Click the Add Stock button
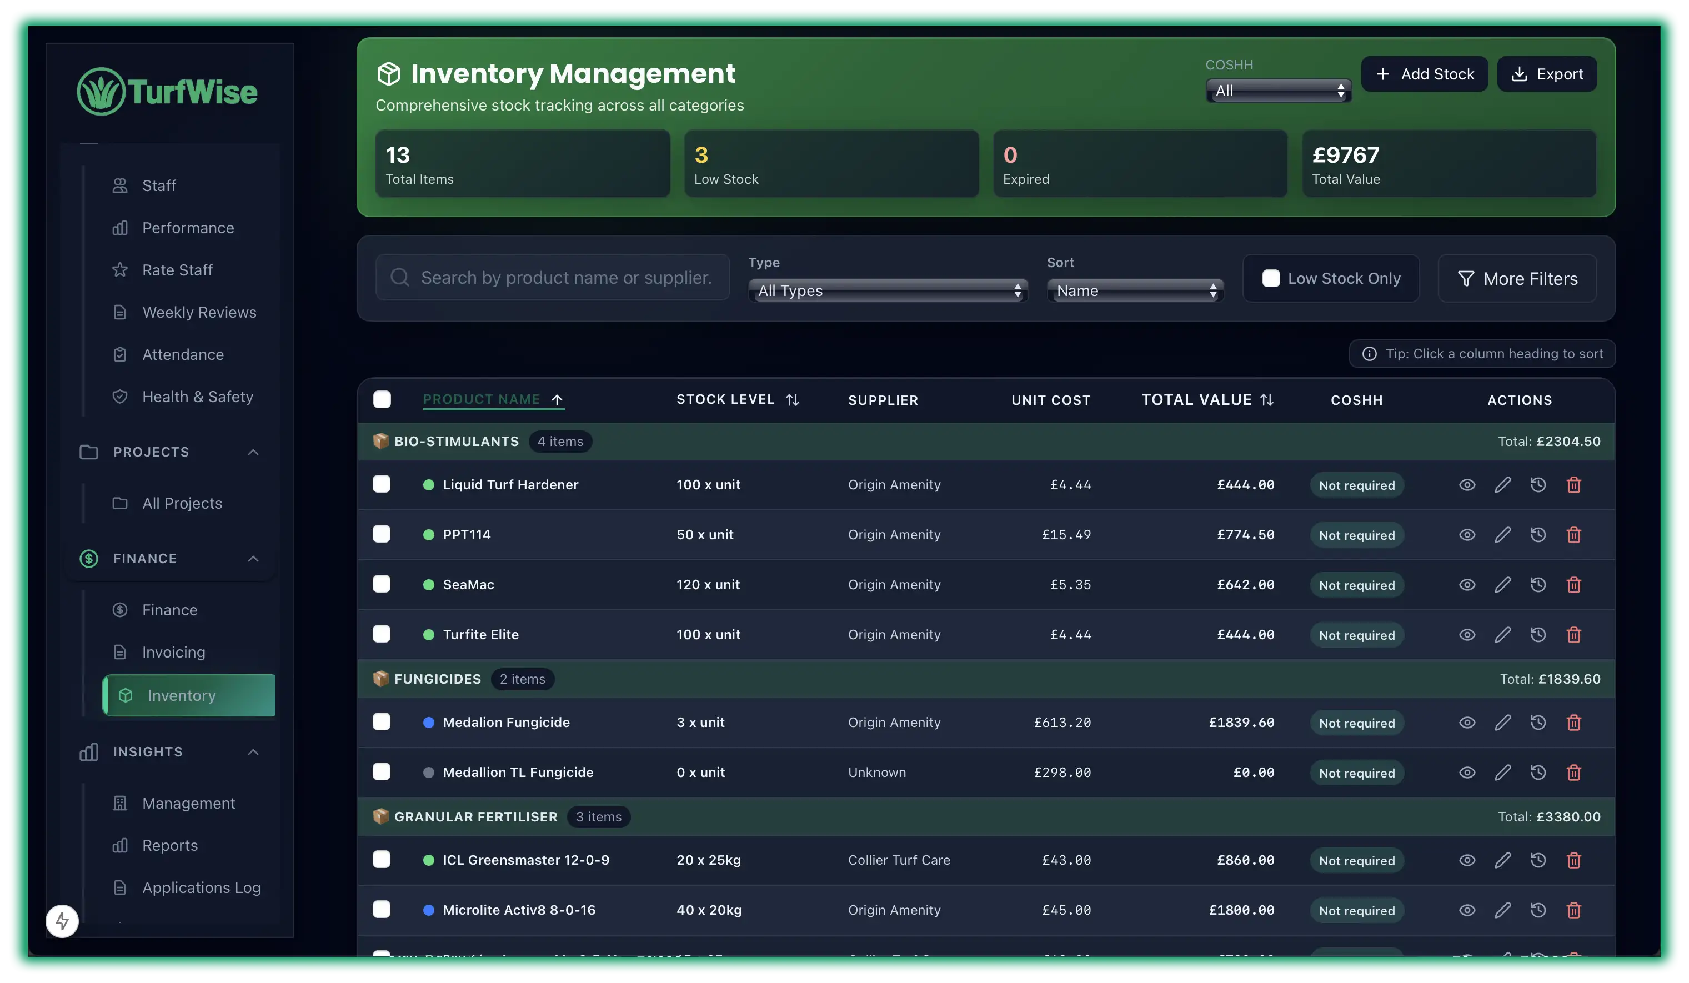Screen dimensions: 1689x983 (x=1425, y=74)
